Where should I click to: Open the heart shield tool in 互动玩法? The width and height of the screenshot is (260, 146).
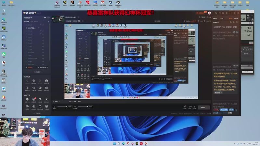click(40, 88)
